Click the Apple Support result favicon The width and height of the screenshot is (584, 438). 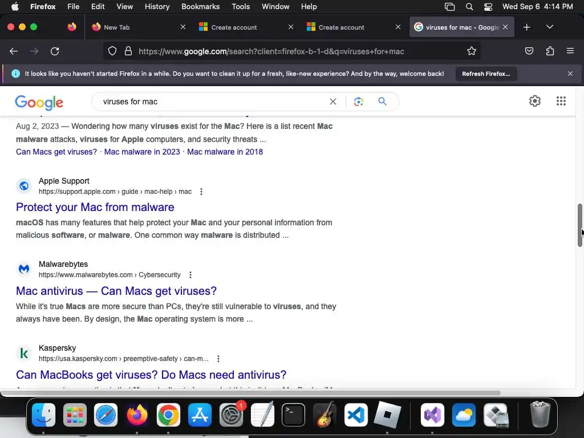[x=24, y=185]
